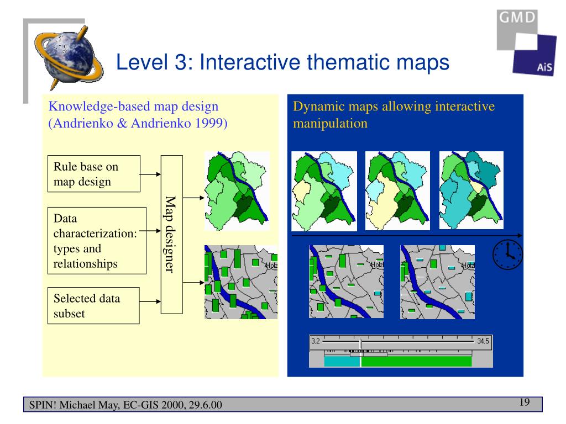Open middle choropleth map in blue panel
The height and width of the screenshot is (424, 566).
(397, 190)
